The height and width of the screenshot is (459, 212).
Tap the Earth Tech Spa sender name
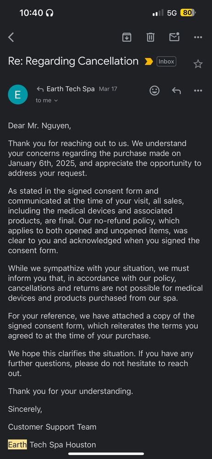coord(71,89)
